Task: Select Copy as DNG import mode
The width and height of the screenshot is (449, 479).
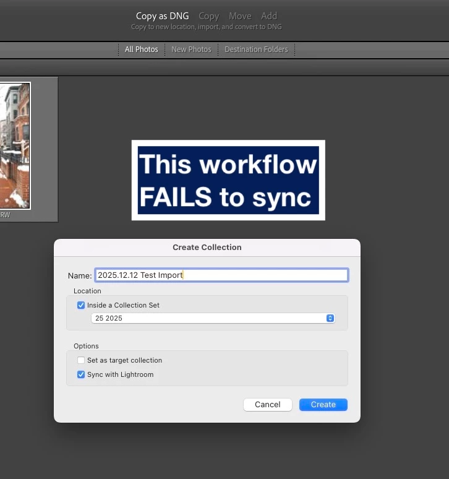Action: (x=163, y=16)
